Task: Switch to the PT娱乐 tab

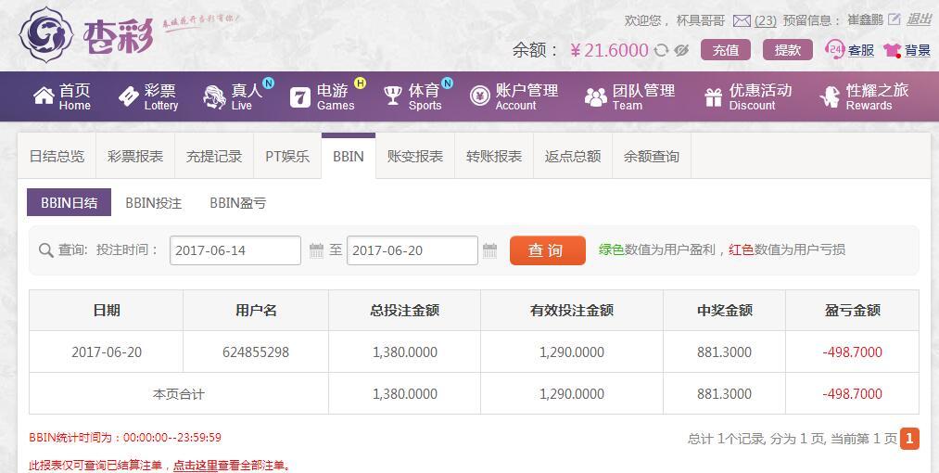Action: pos(287,157)
